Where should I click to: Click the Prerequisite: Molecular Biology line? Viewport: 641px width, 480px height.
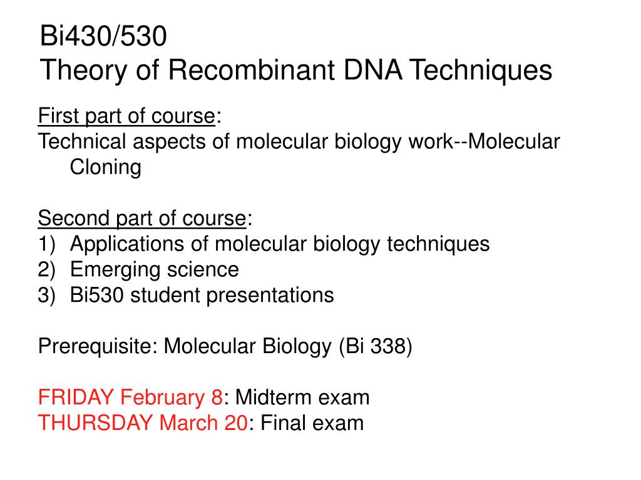pos(225,346)
